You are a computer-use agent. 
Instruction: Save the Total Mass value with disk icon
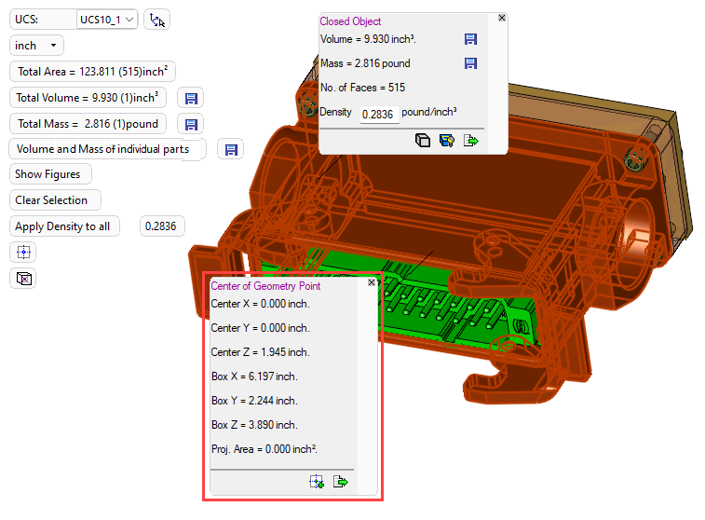[191, 124]
